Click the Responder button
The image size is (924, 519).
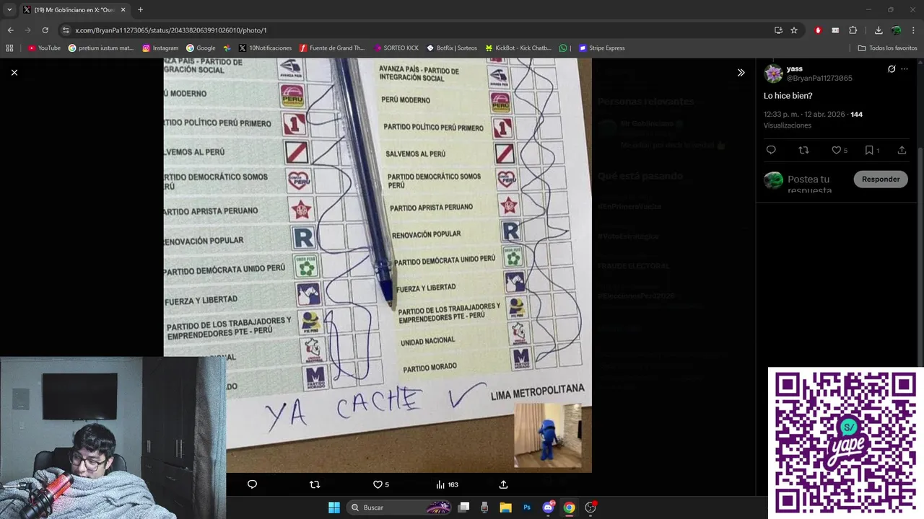pos(881,179)
